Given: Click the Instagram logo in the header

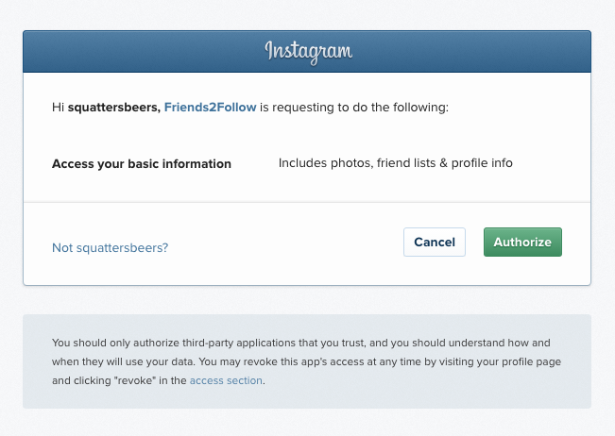Looking at the screenshot, I should pos(308,51).
